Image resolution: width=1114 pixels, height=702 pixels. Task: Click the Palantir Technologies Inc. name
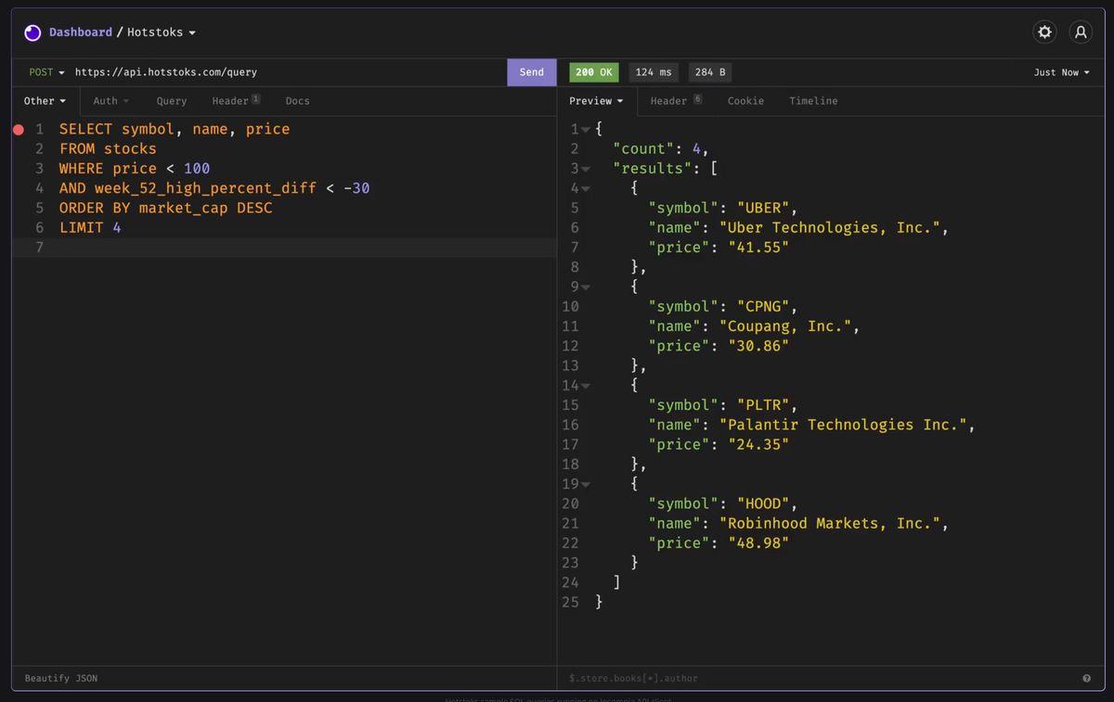click(x=844, y=425)
